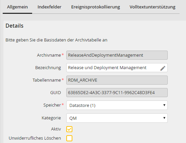The height and width of the screenshot is (143, 186).
Task: Click the Details section heading
Action: pyautogui.click(x=15, y=26)
